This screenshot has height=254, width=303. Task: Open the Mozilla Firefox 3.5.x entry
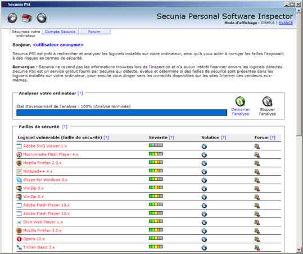click(42, 230)
